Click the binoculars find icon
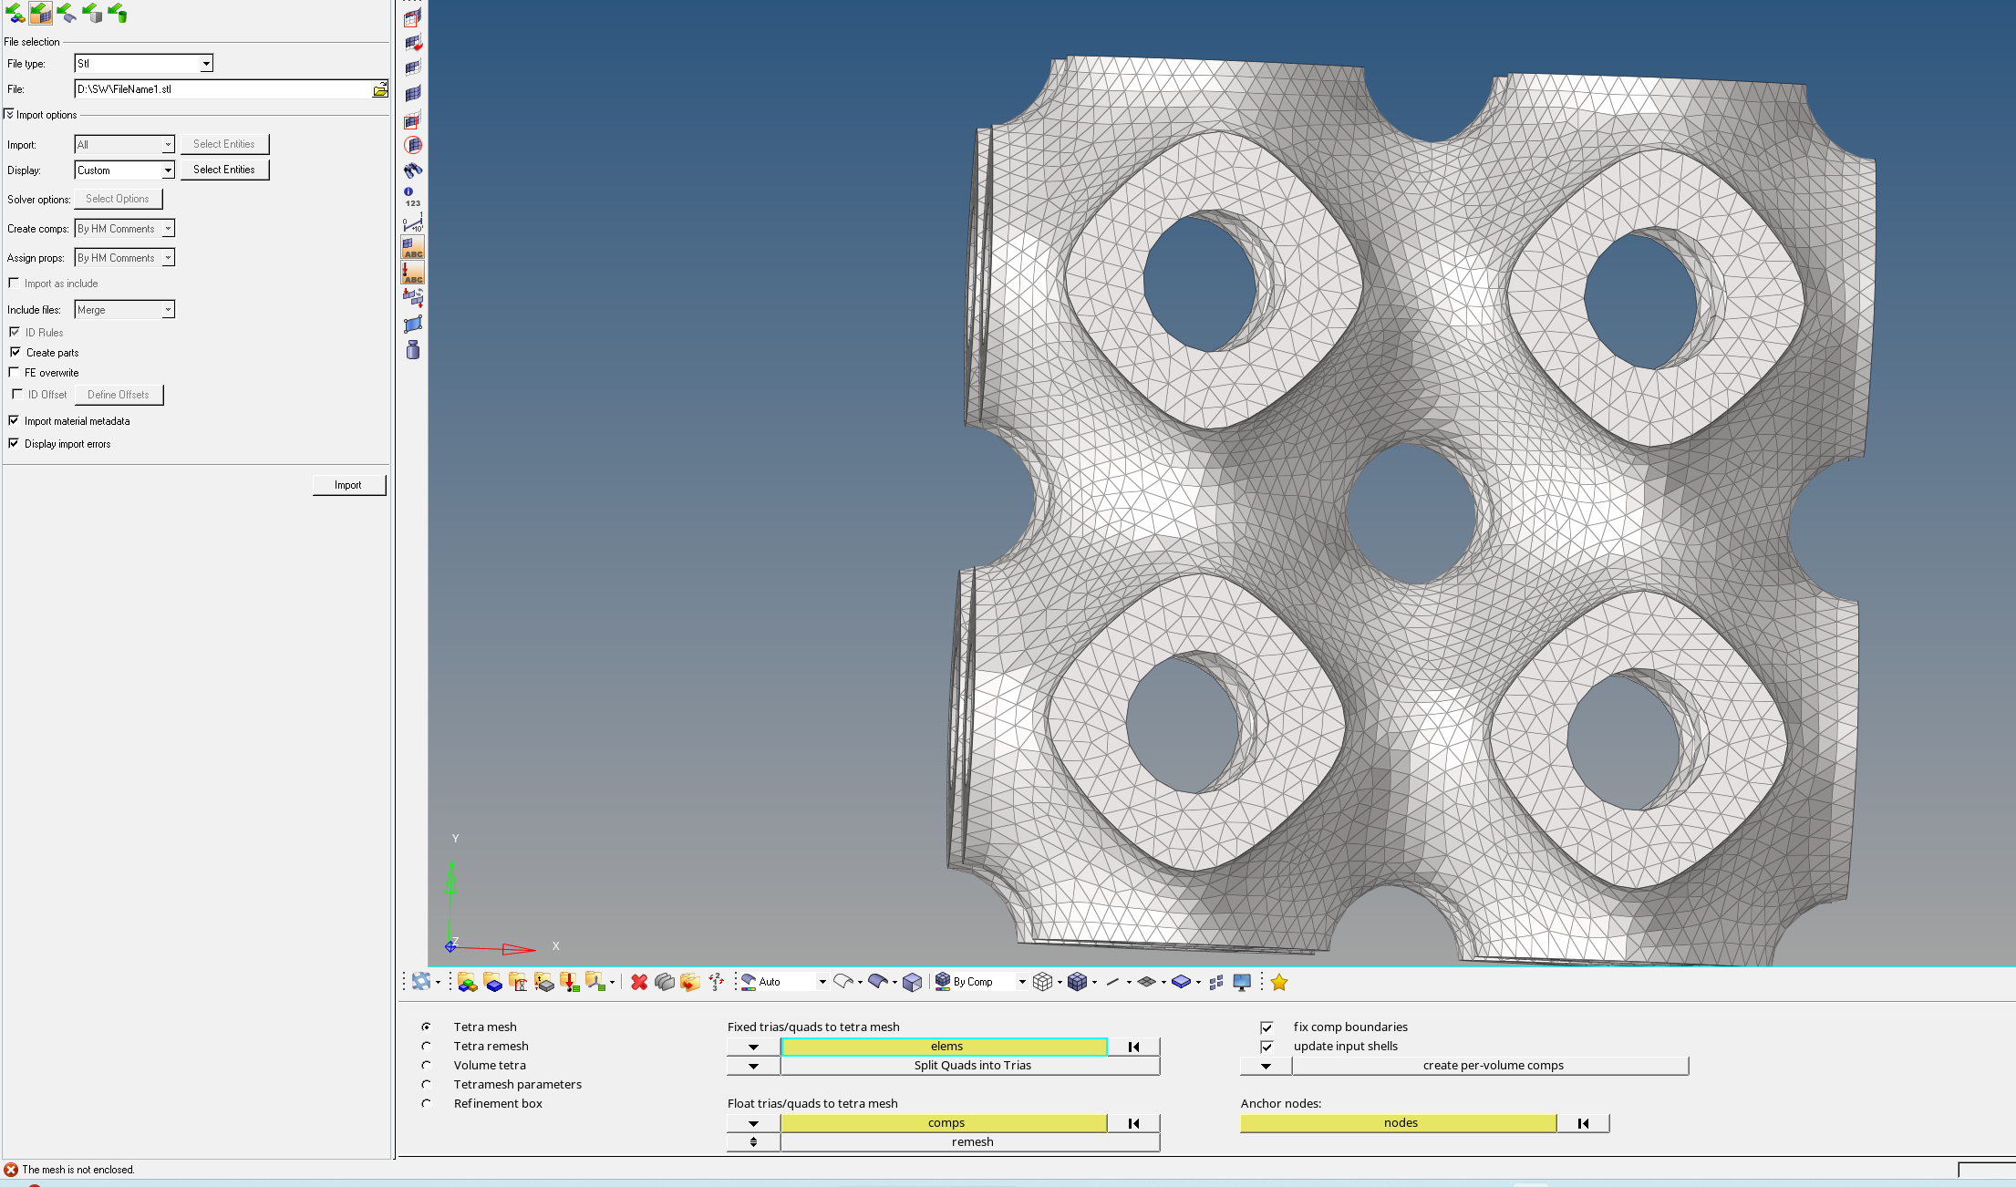Image resolution: width=2016 pixels, height=1187 pixels. 413,170
